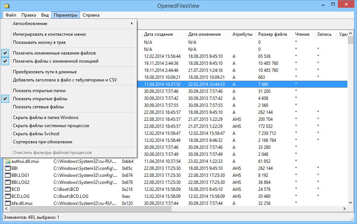Choose 'Добавлять заголовок в файл с табуляторами и CSV'
This screenshot has height=224, width=357.
click(68, 80)
